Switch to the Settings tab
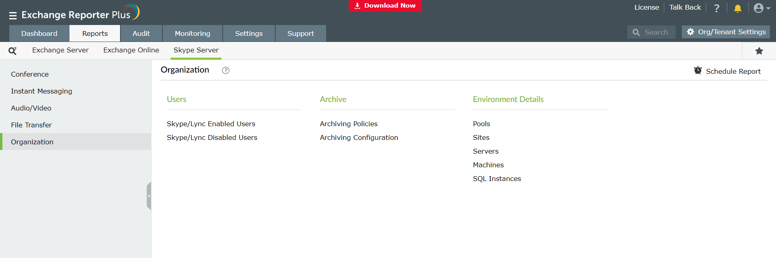The image size is (776, 258). click(249, 33)
